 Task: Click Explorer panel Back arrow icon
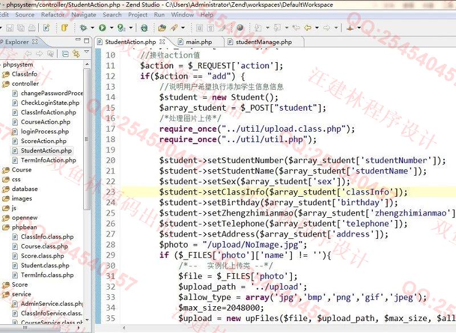(x=28, y=54)
